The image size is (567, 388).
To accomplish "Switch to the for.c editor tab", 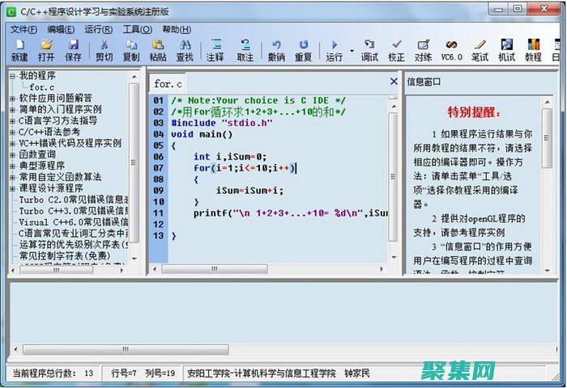I will [x=168, y=83].
